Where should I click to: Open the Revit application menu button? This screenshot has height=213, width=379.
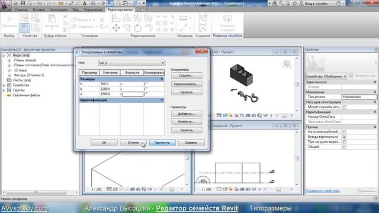5,5
